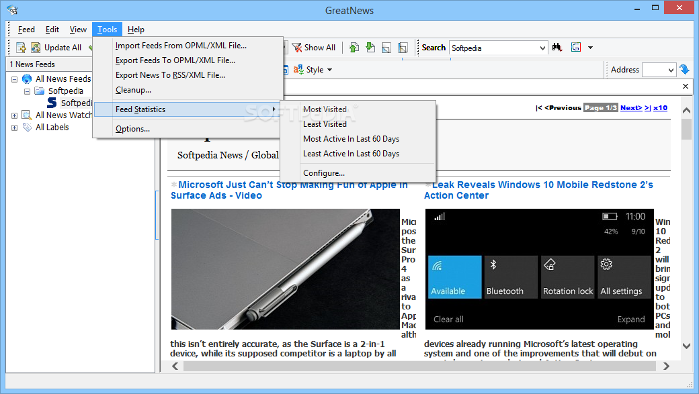Click the highlighted Tools menu
The width and height of the screenshot is (699, 394).
107,30
